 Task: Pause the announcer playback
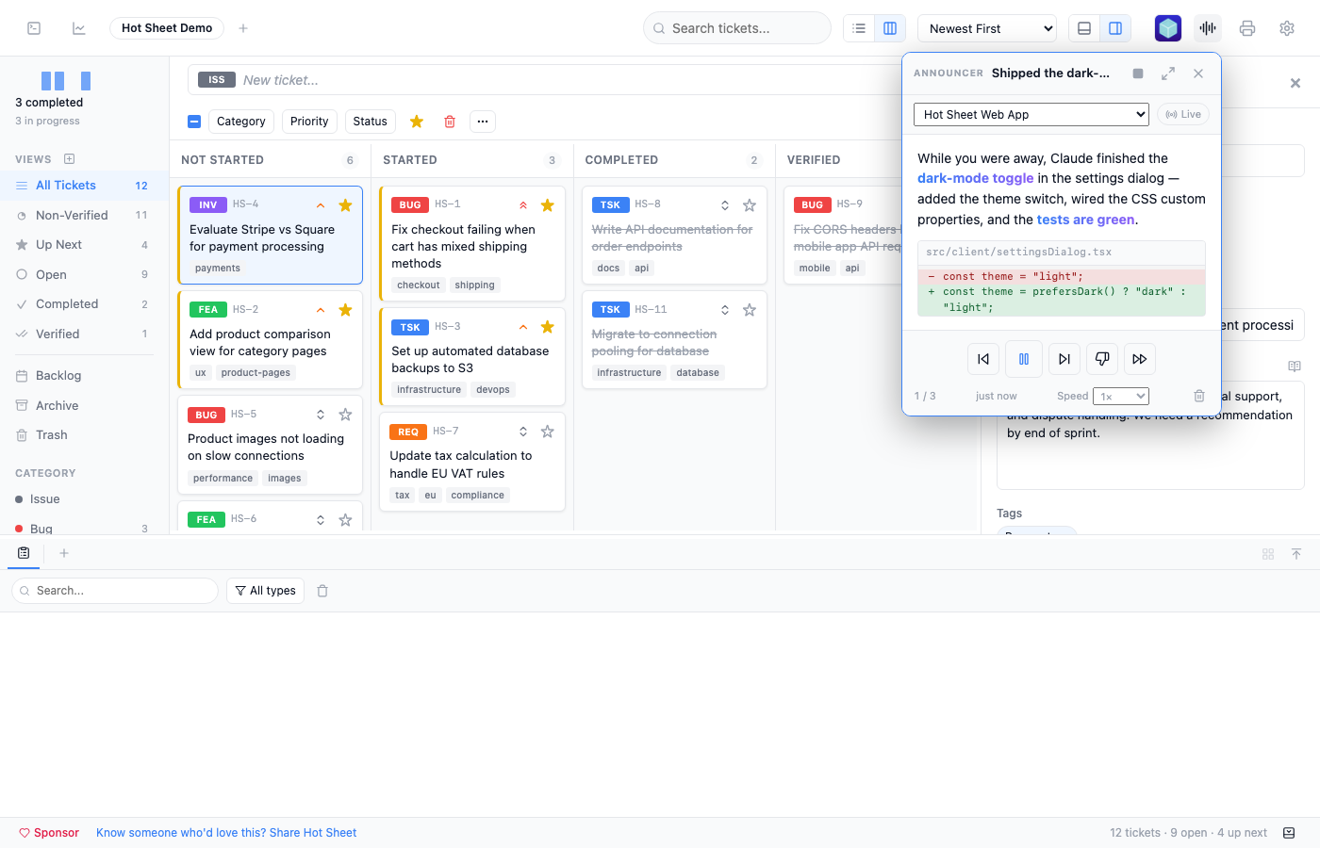tap(1024, 359)
